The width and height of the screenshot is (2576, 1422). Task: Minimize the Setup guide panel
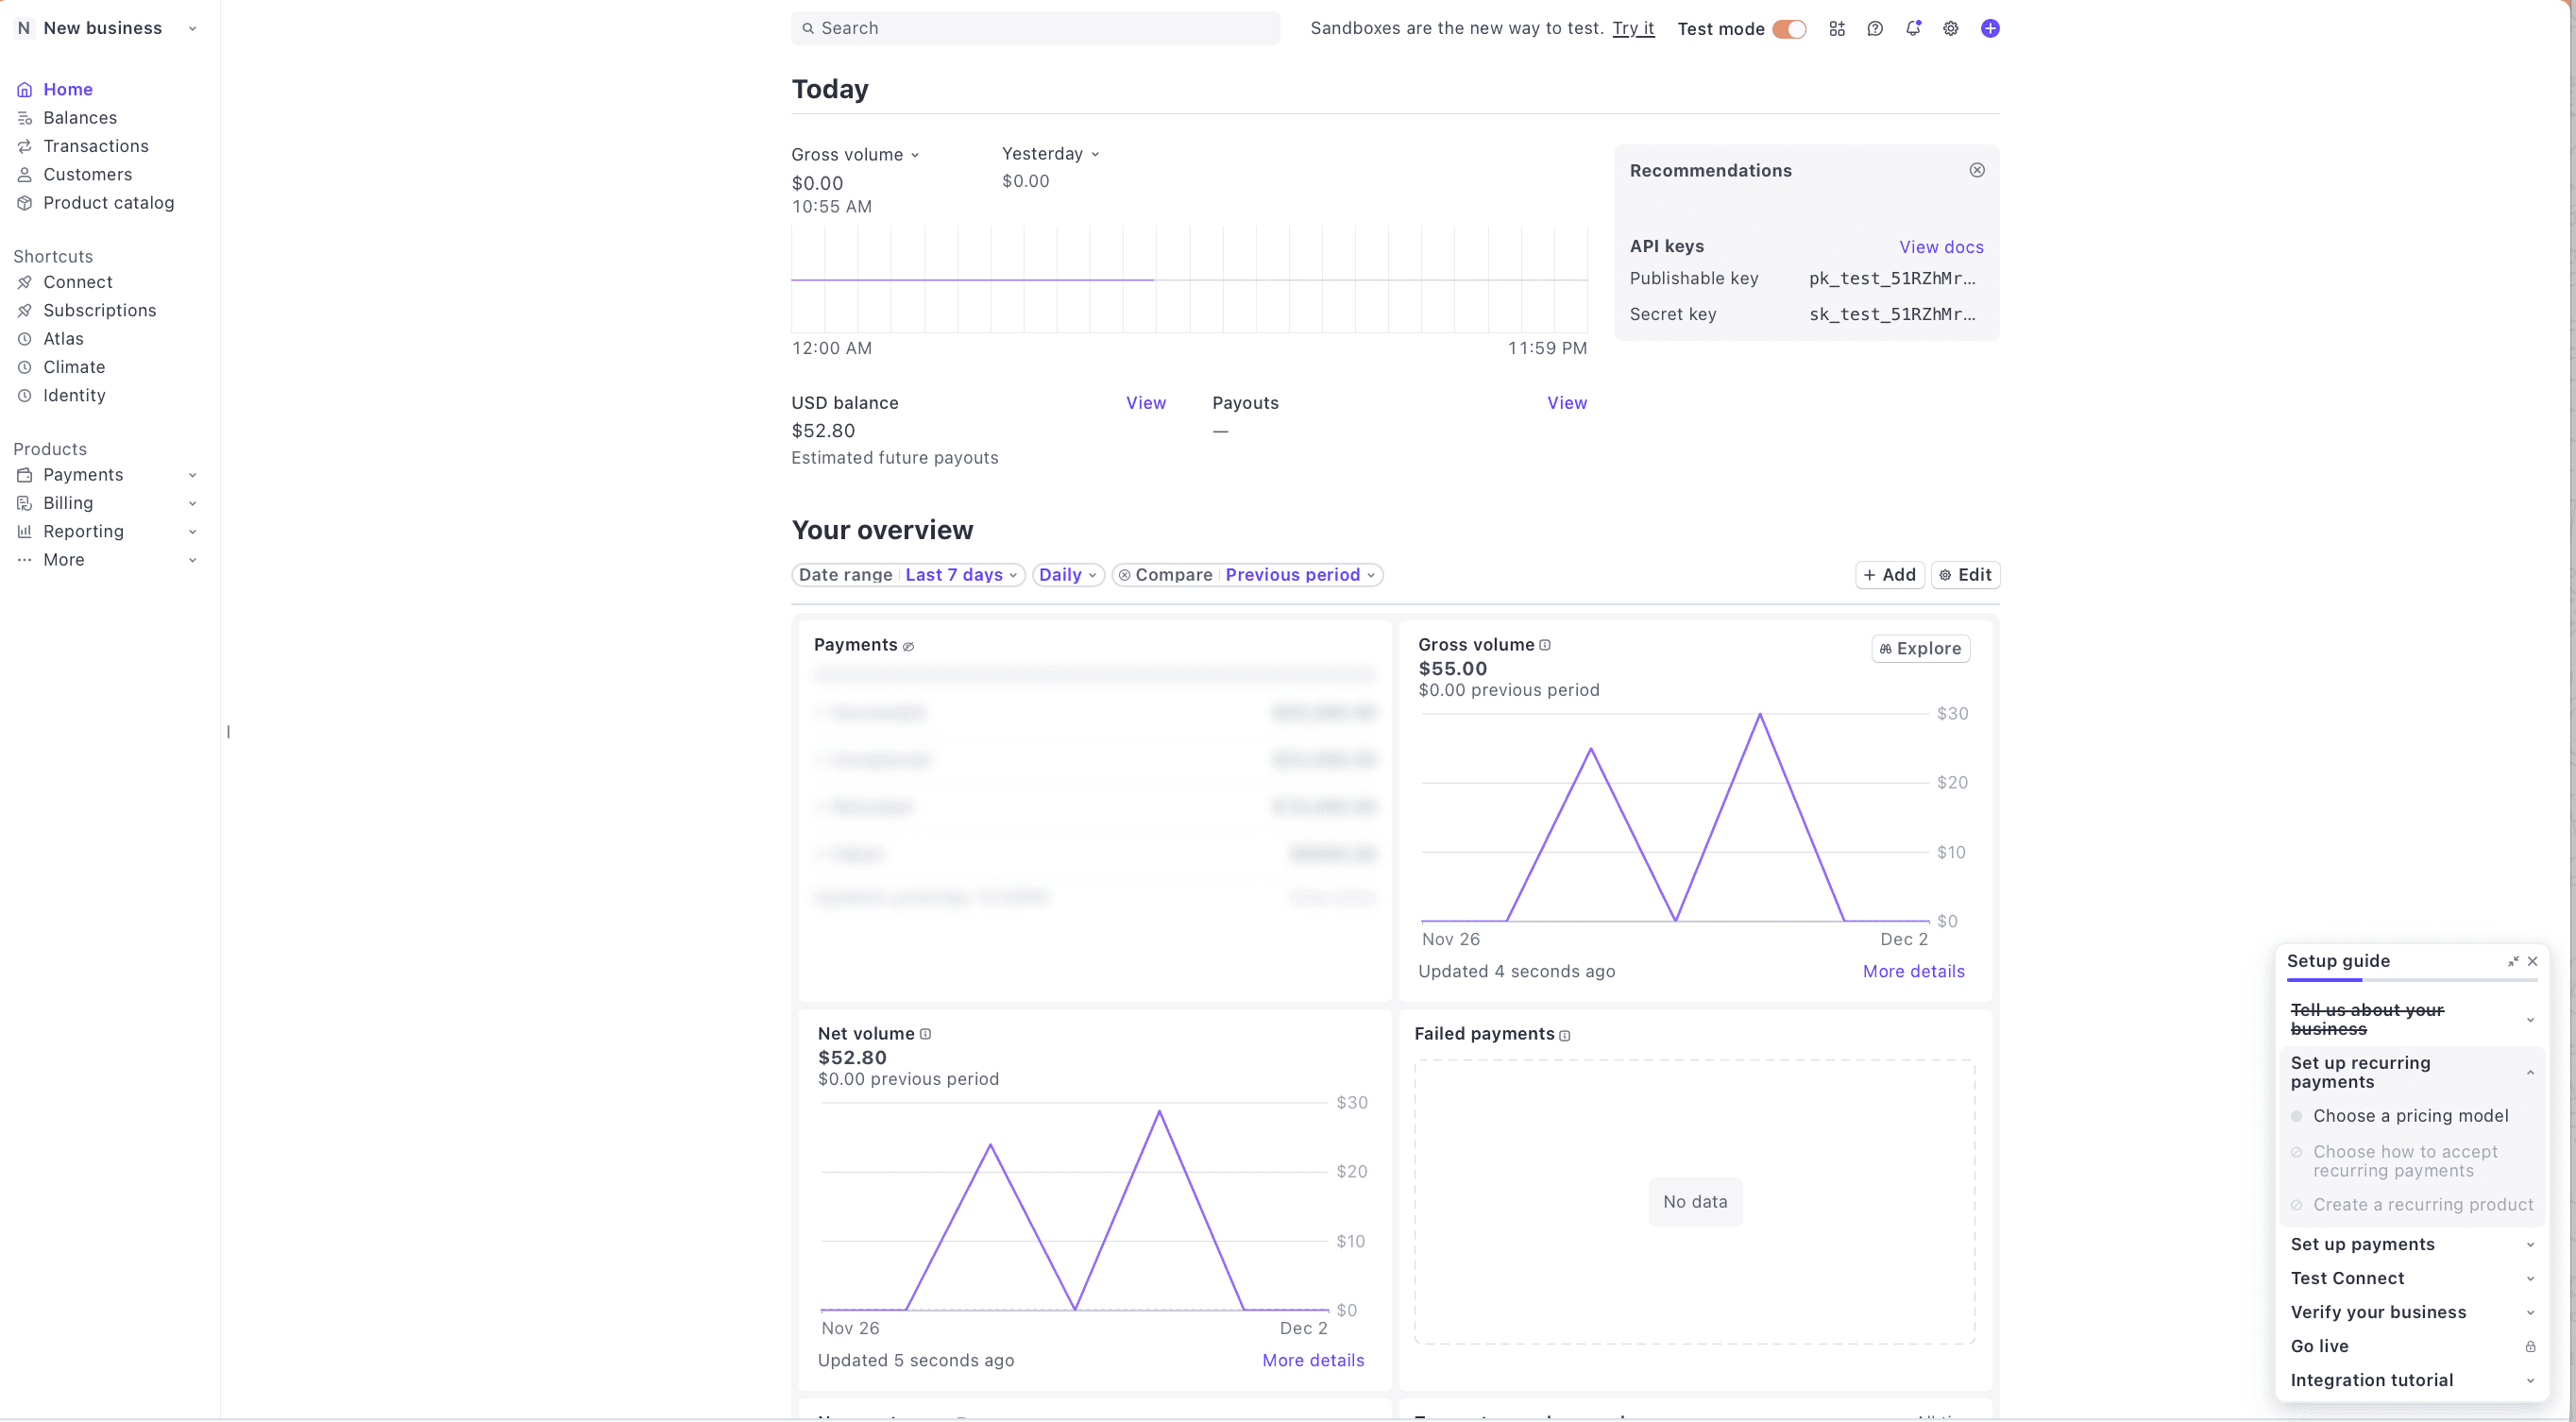(x=2513, y=961)
